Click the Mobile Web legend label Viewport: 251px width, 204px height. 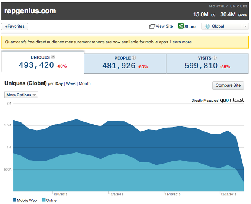[x=27, y=200]
